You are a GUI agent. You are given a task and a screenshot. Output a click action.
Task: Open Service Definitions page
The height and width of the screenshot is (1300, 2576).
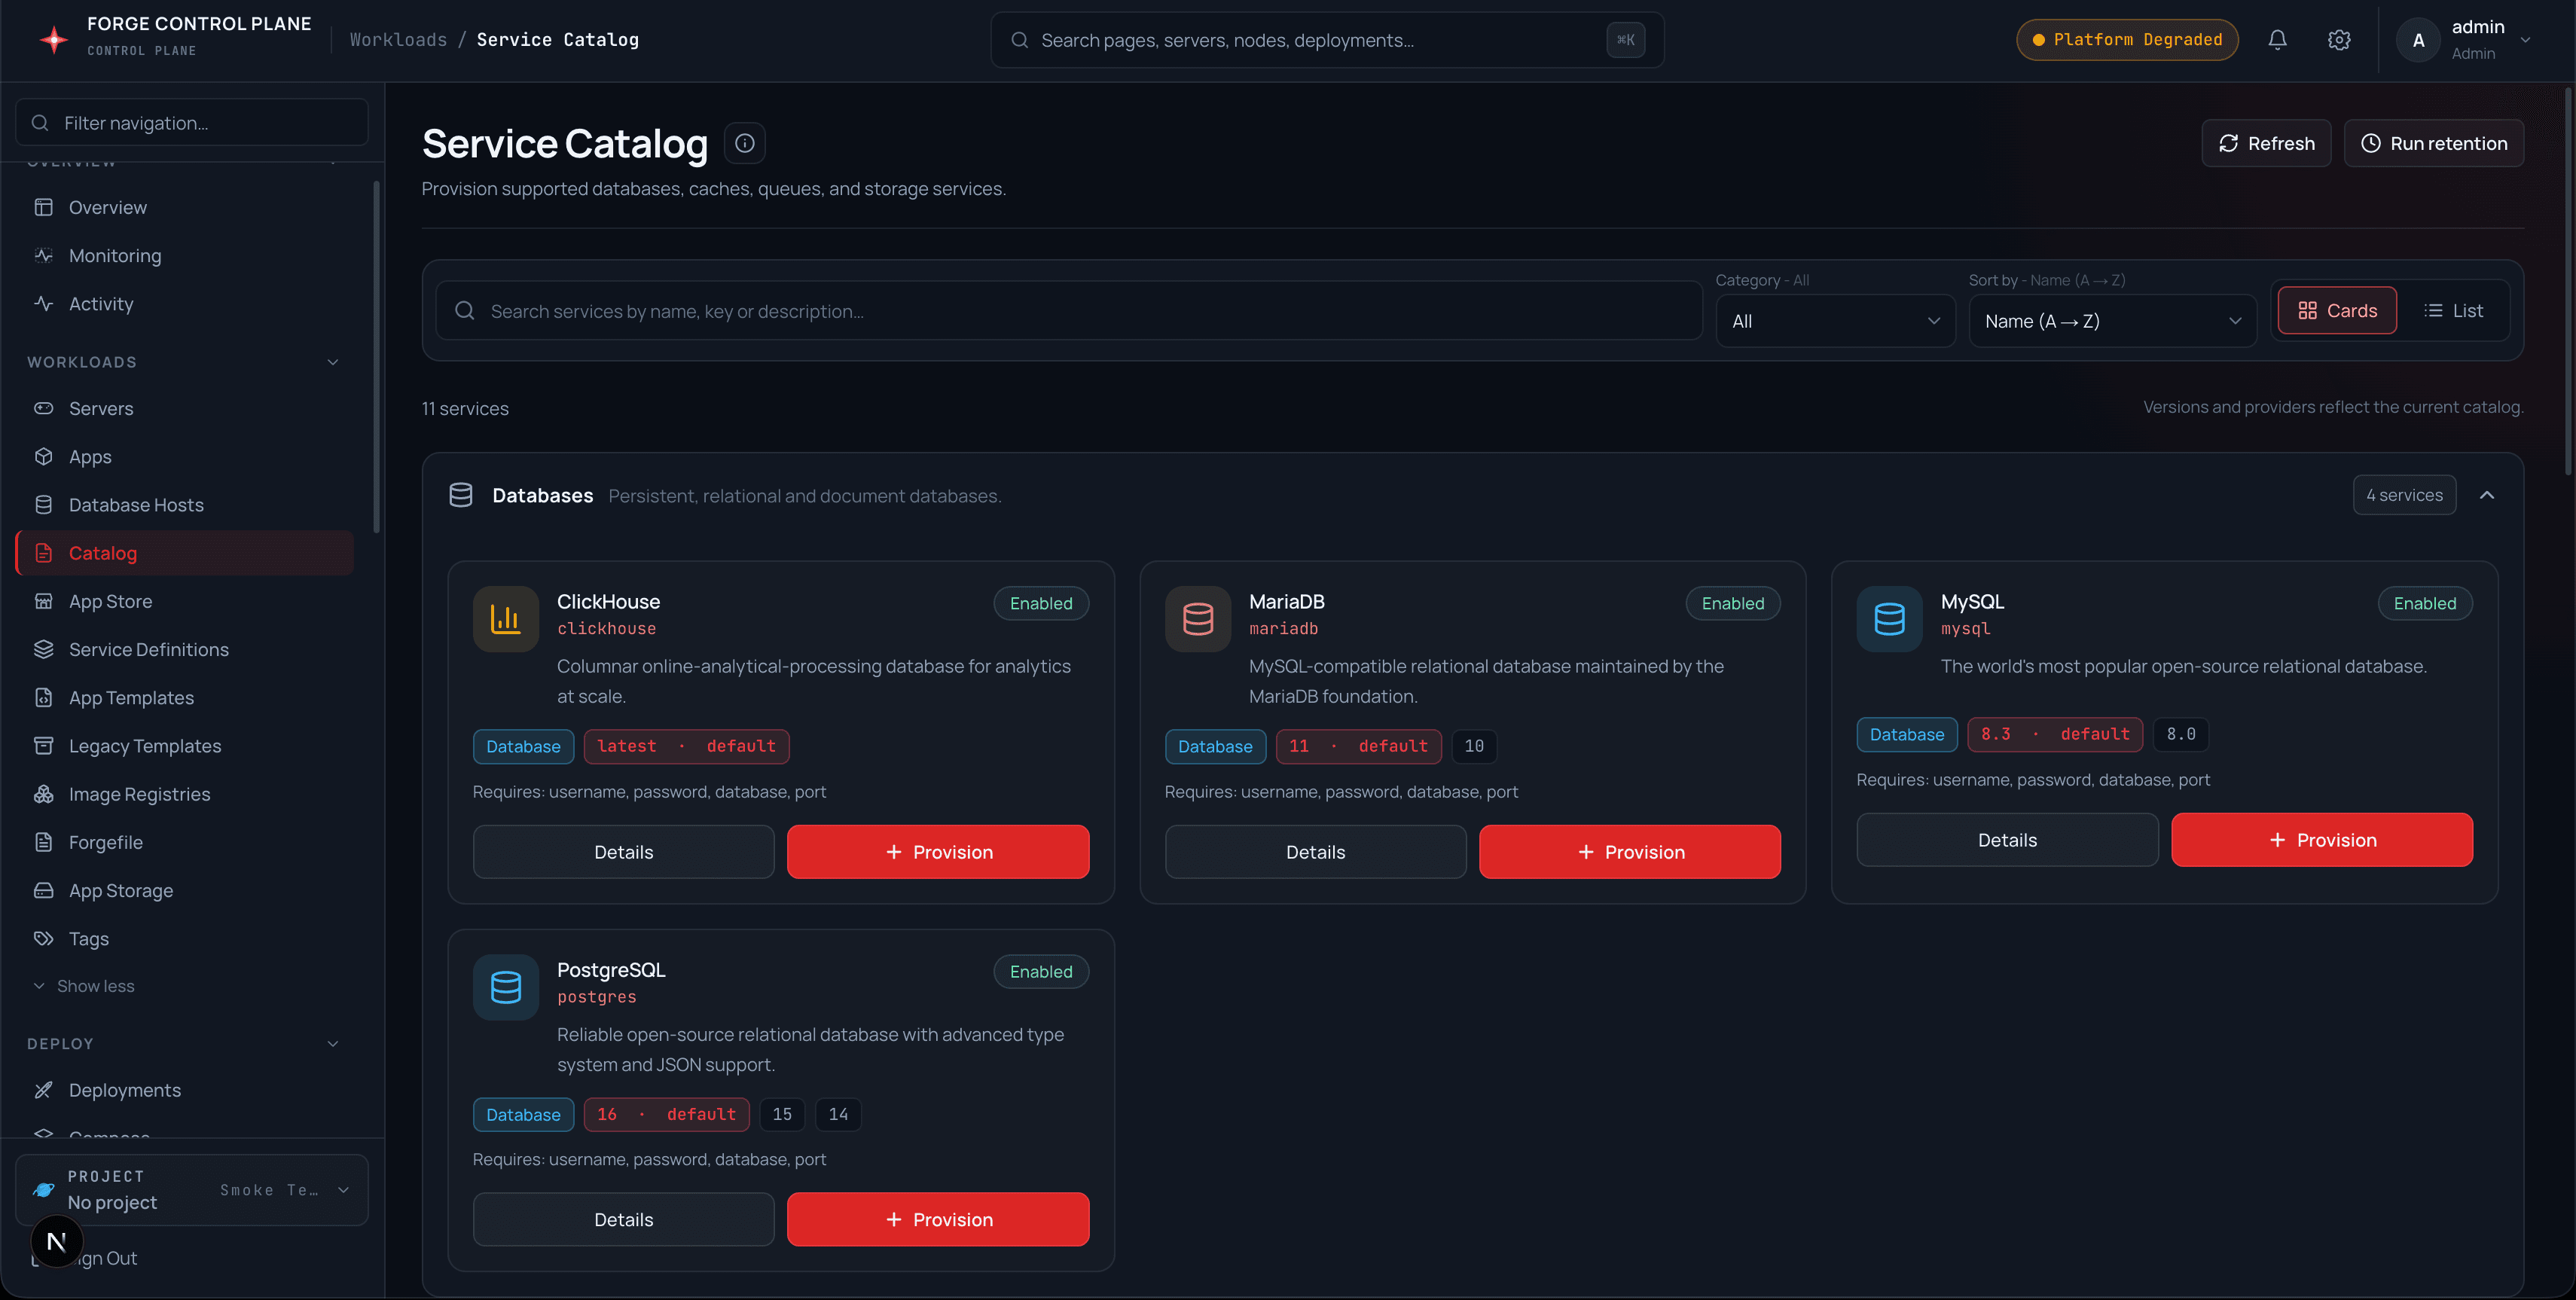[185, 650]
